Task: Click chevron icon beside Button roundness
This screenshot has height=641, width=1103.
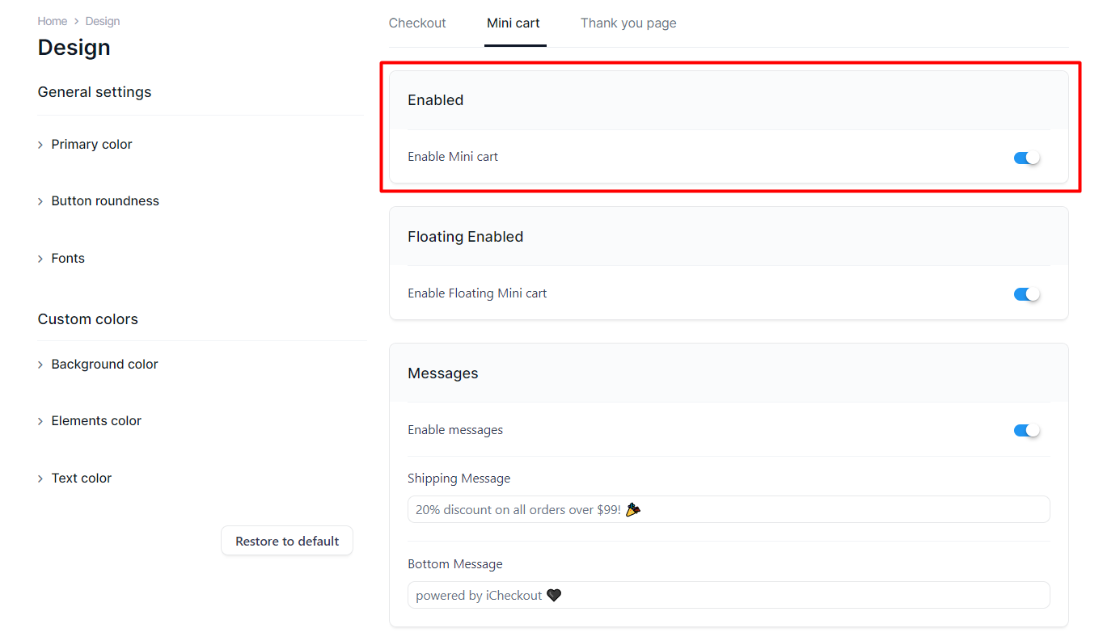Action: 40,201
